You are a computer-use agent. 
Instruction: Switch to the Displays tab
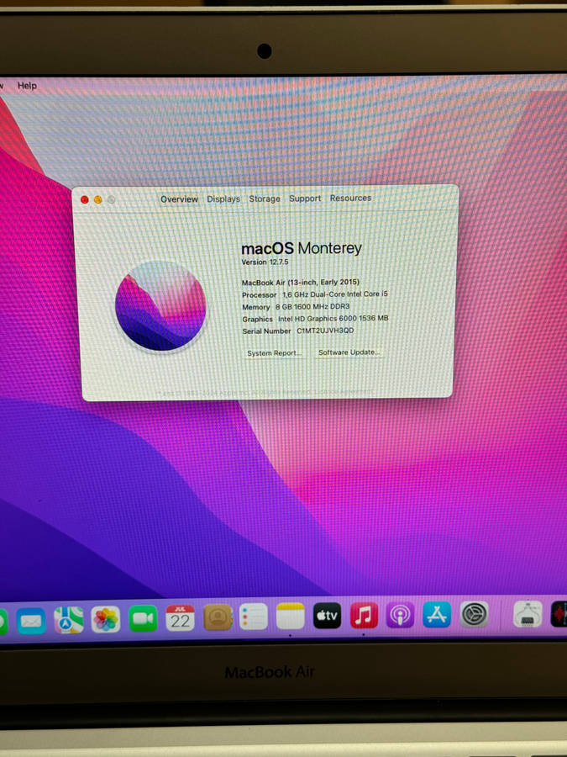tap(223, 199)
